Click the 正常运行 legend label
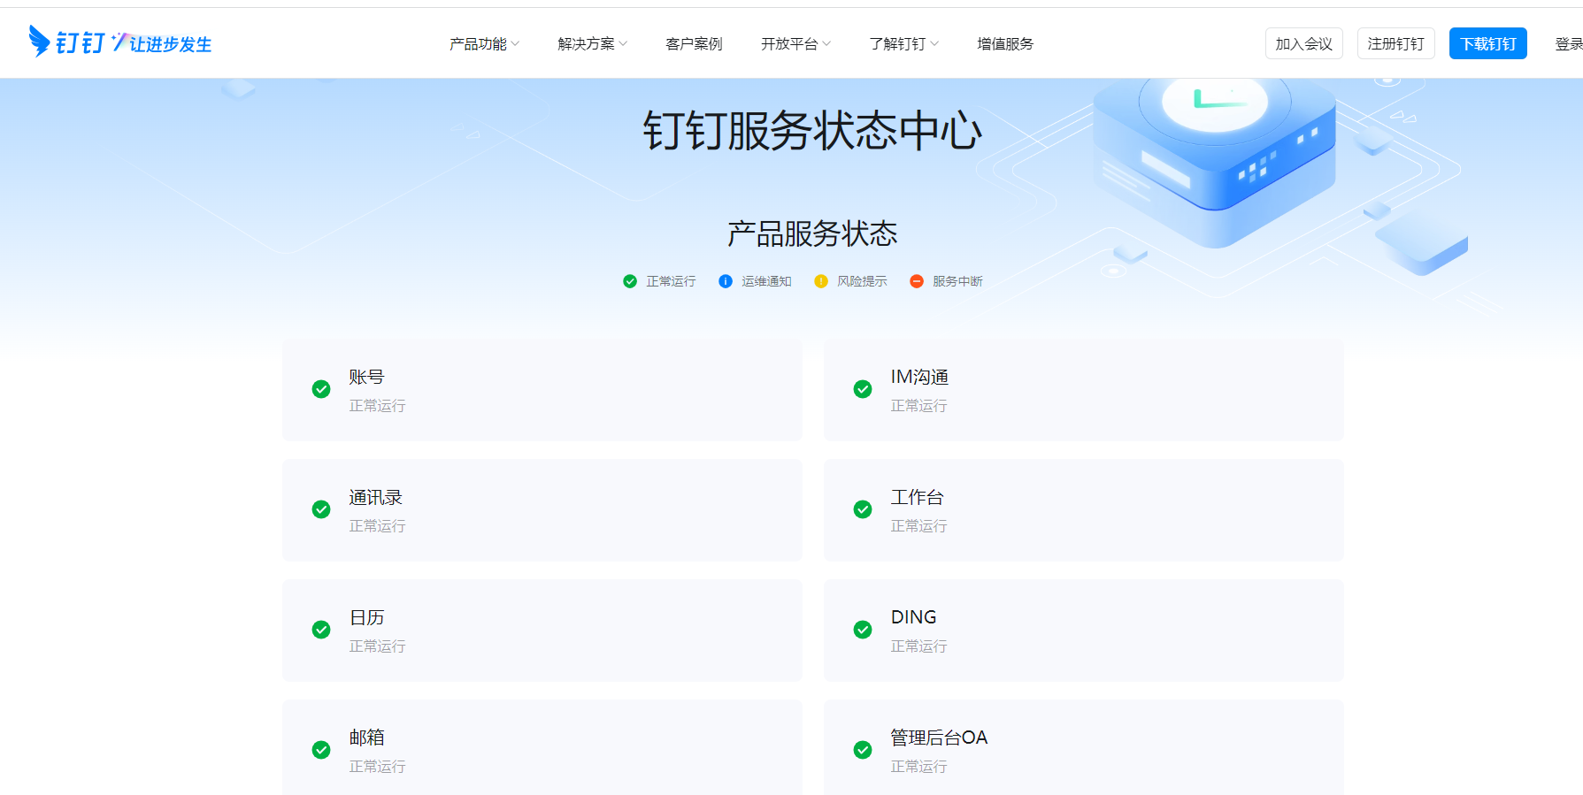 tap(671, 281)
